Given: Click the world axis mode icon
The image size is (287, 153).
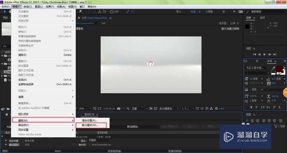Looking at the screenshot, I should coord(100,12).
